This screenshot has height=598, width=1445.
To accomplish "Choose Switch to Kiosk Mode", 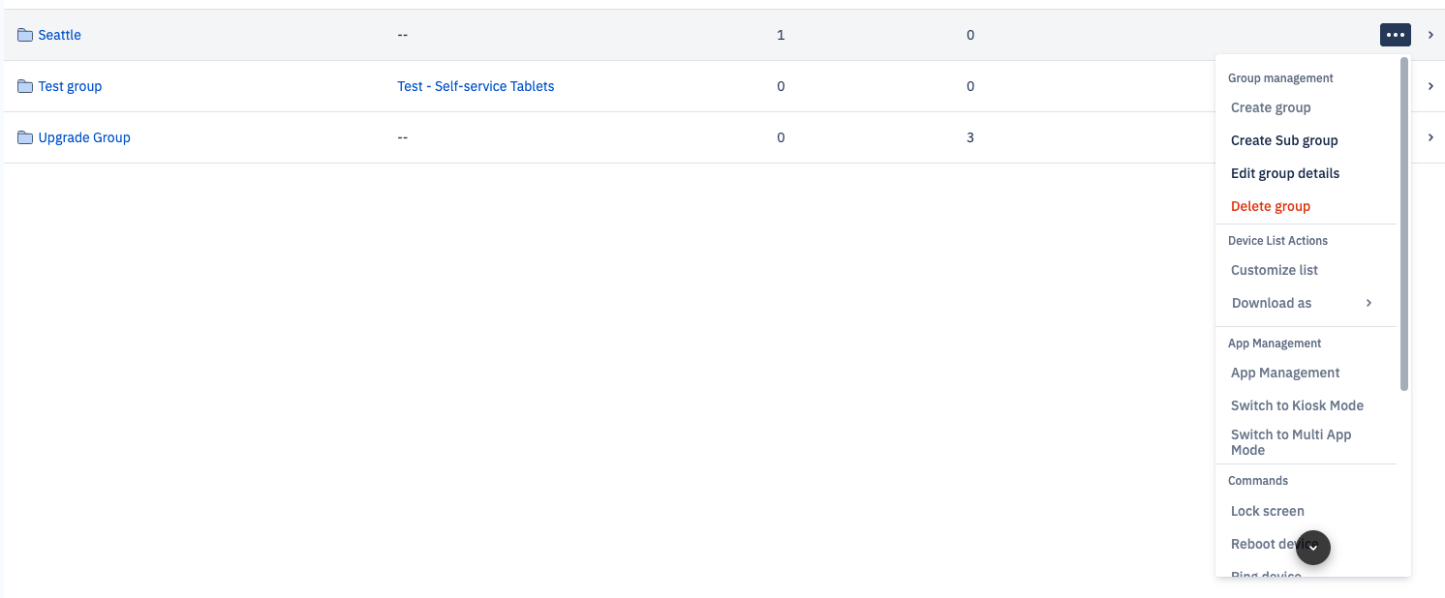I will pos(1297,405).
